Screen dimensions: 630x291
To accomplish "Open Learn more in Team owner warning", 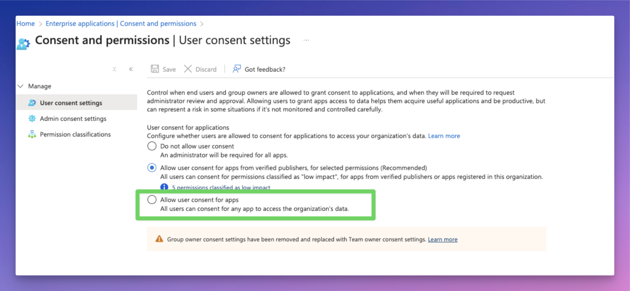I will (442, 239).
